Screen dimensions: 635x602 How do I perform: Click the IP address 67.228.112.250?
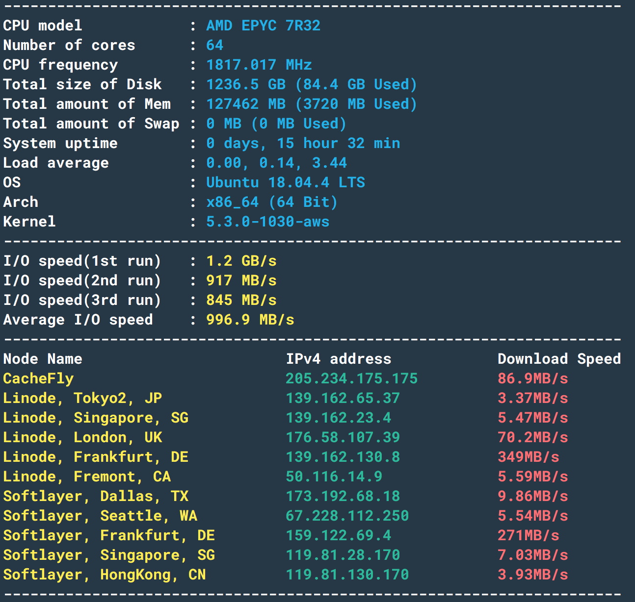pyautogui.click(x=347, y=516)
